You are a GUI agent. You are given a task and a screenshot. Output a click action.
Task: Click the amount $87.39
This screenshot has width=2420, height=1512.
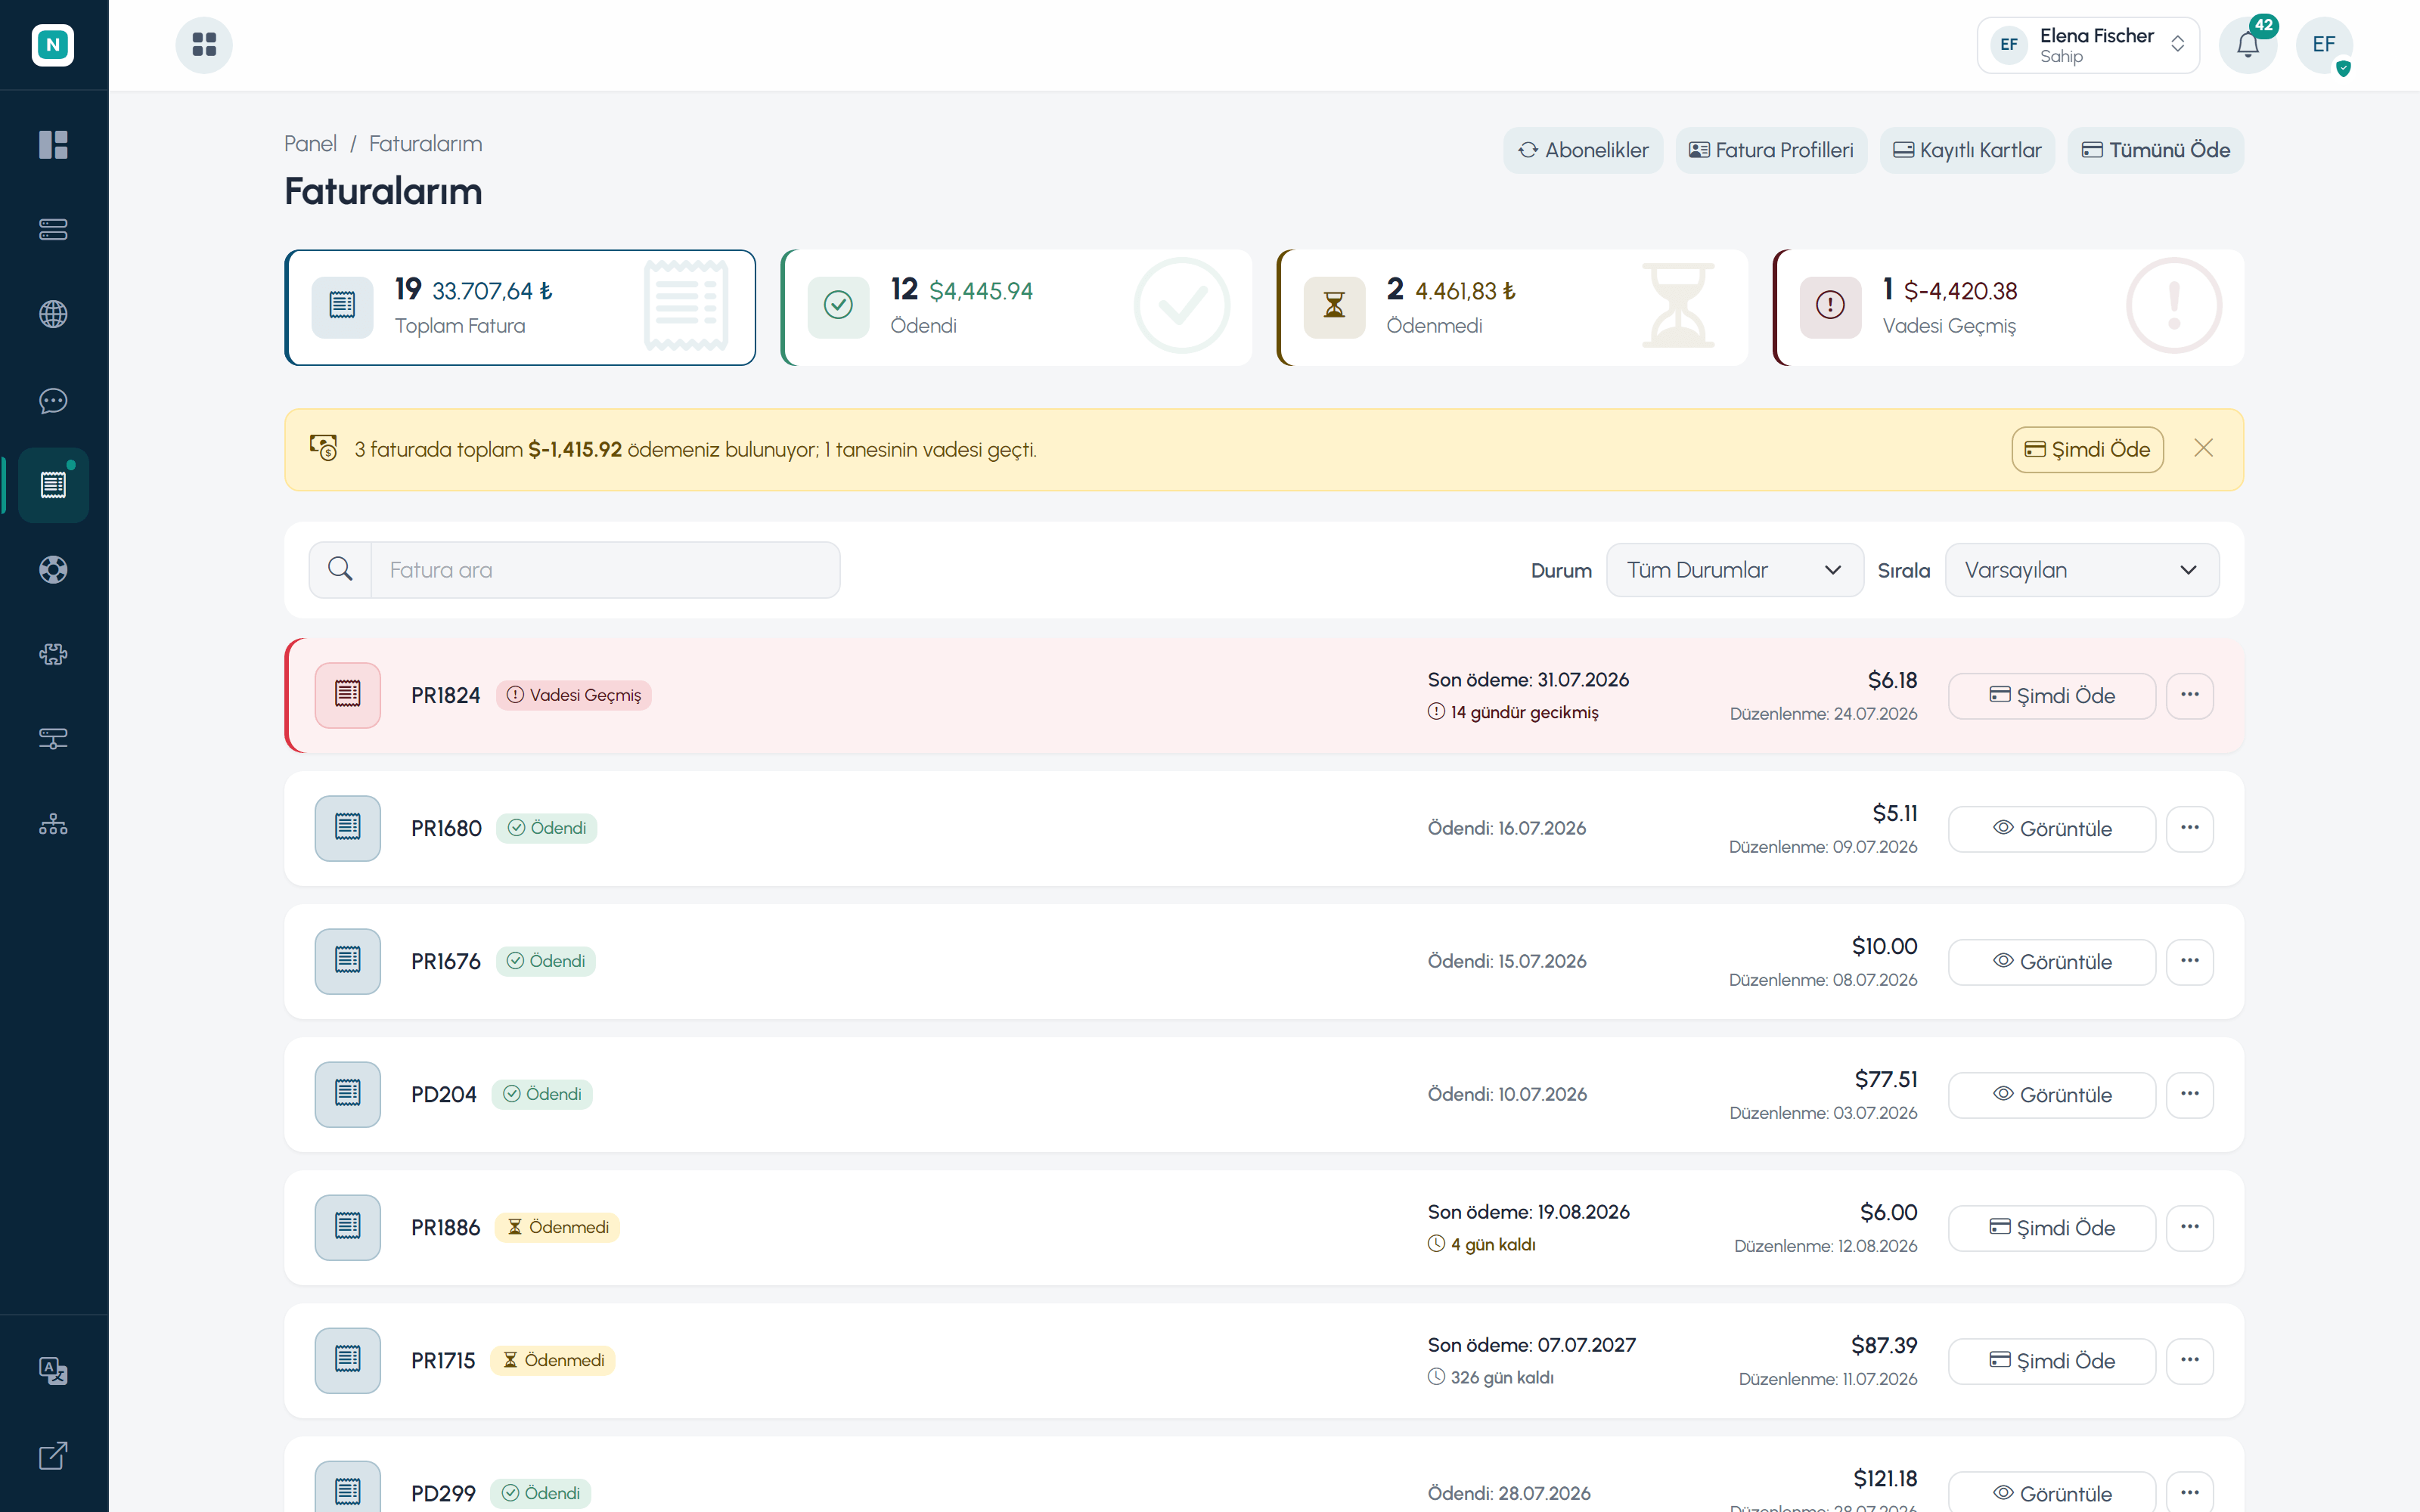[1884, 1345]
